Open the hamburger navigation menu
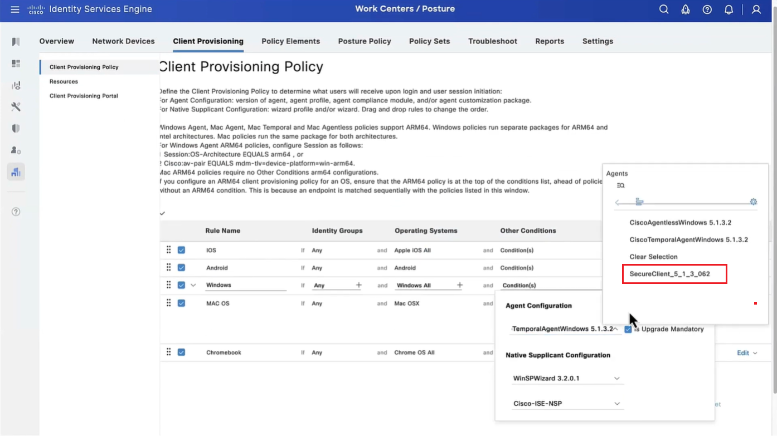 [15, 9]
